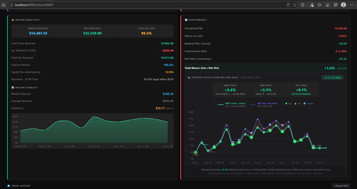The width and height of the screenshot is (357, 189).
Task: Click the Net After Commission +$5.35 value
Action: [343, 59]
